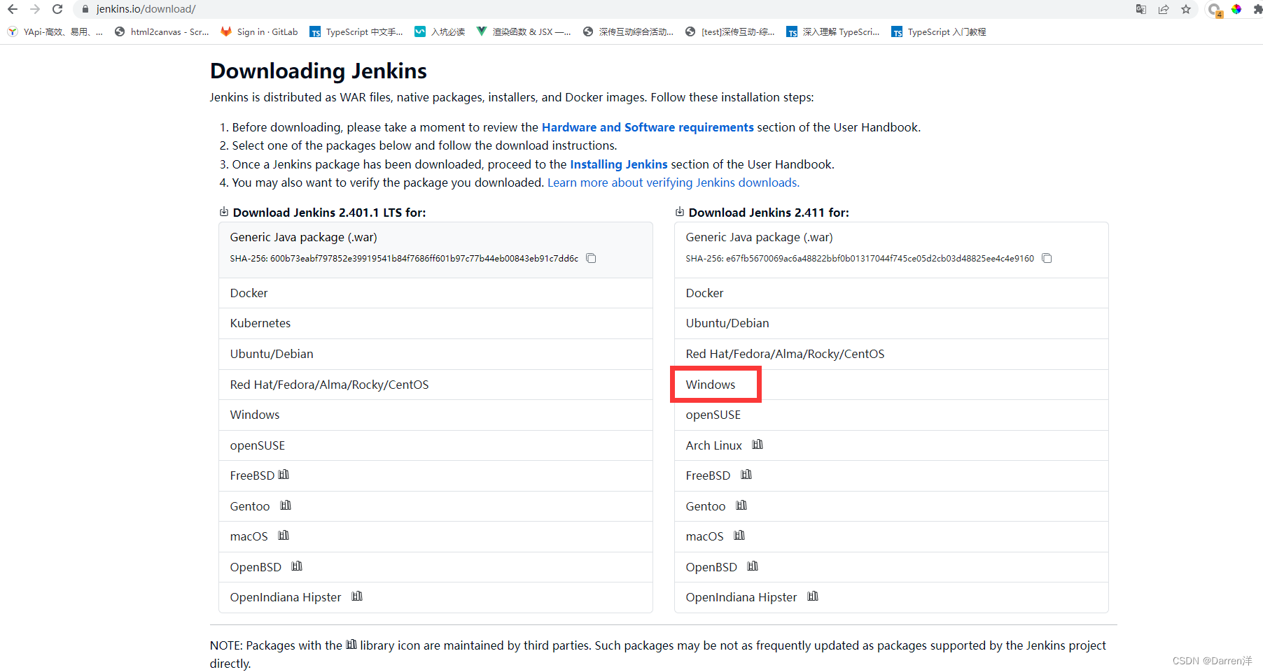Screen dimensions: 1263x672
Task: Select openSUSE in LTS column
Action: pos(435,445)
